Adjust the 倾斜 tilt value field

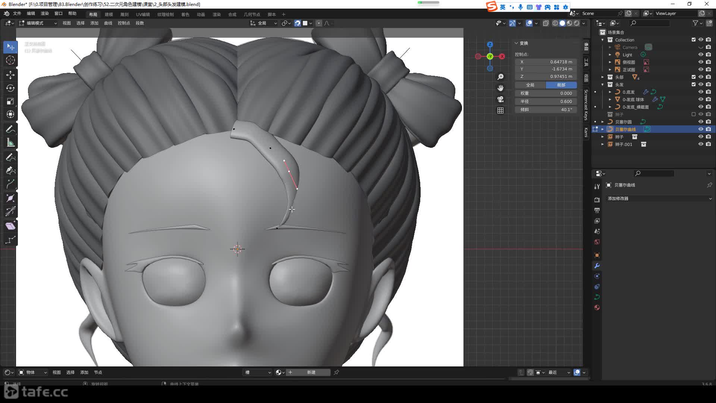(x=546, y=110)
